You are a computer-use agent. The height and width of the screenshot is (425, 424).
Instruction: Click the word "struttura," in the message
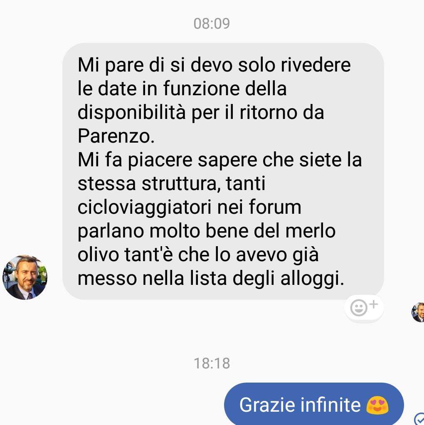click(x=181, y=183)
